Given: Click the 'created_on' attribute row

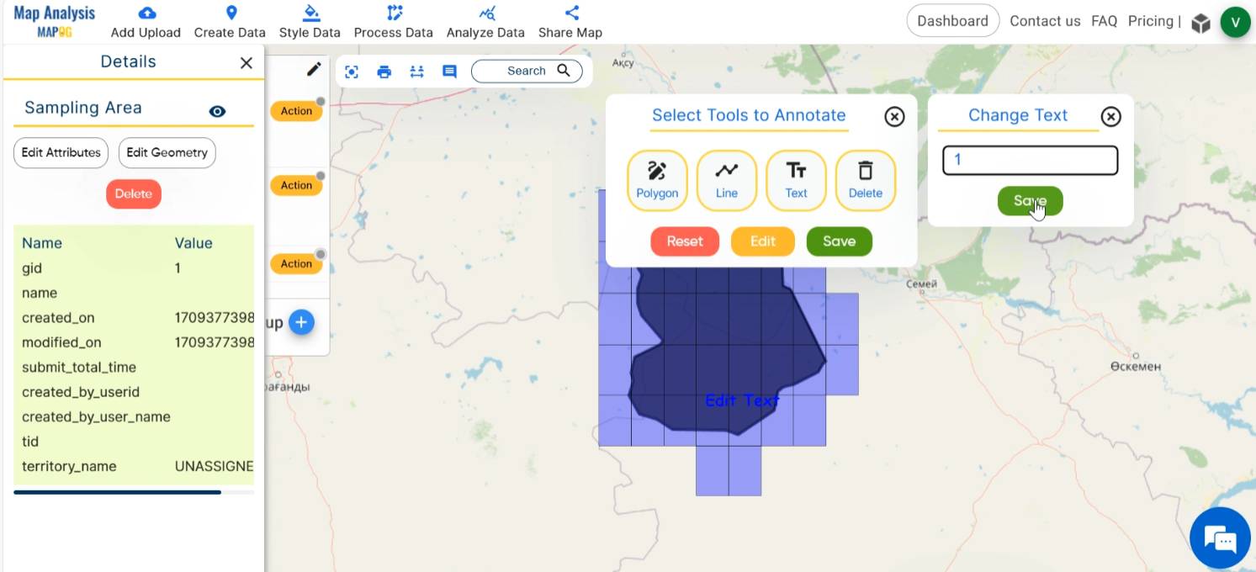Looking at the screenshot, I should (134, 318).
